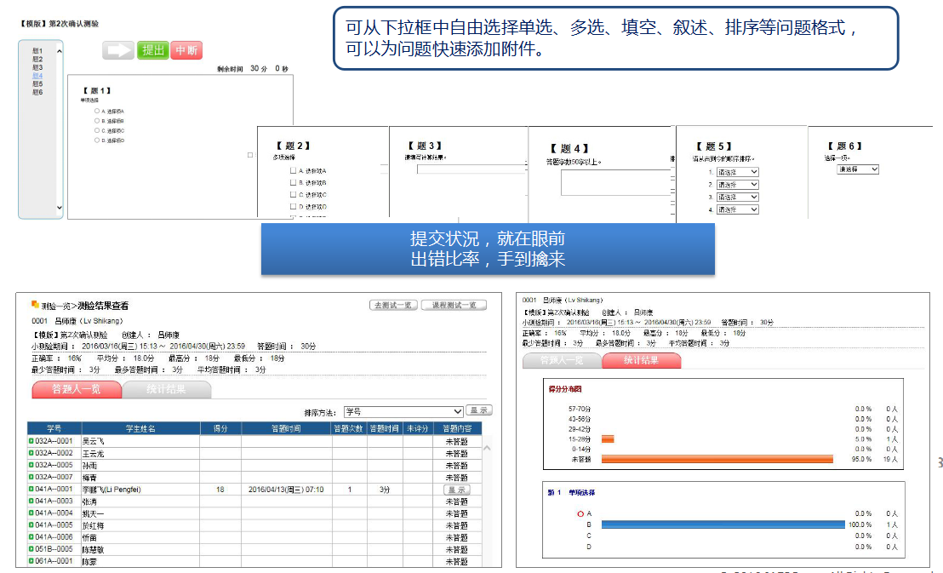Click the red circle marker beside answer A
The height and width of the screenshot is (573, 943).
click(x=580, y=513)
